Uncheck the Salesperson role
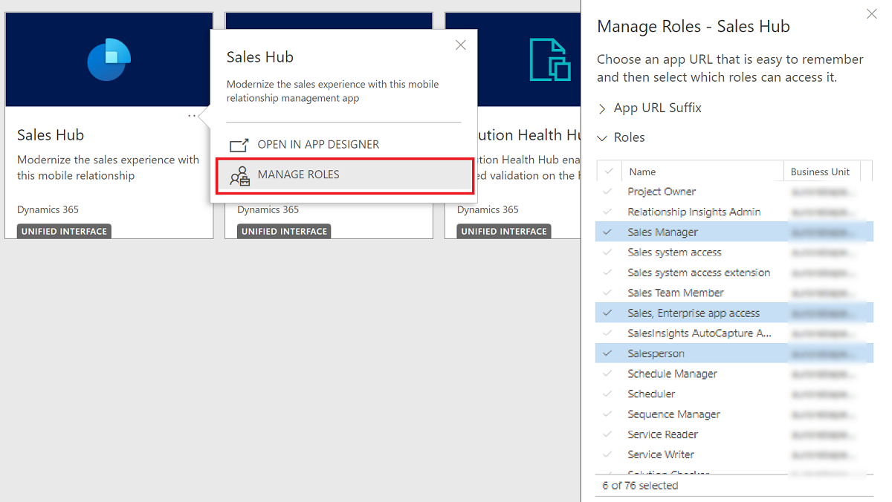The width and height of the screenshot is (892, 502). pos(608,353)
